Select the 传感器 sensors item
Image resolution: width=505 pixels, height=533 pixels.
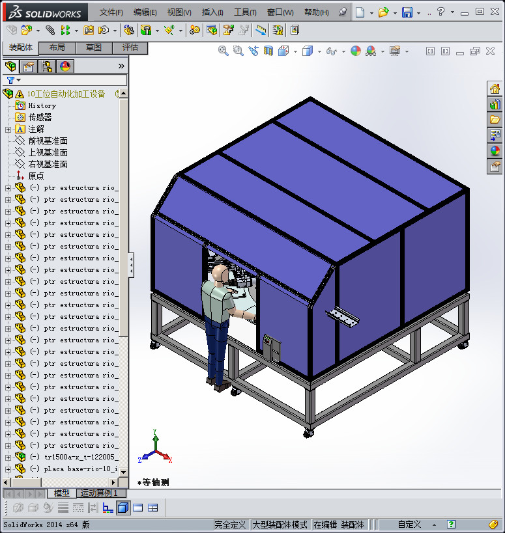tap(40, 117)
